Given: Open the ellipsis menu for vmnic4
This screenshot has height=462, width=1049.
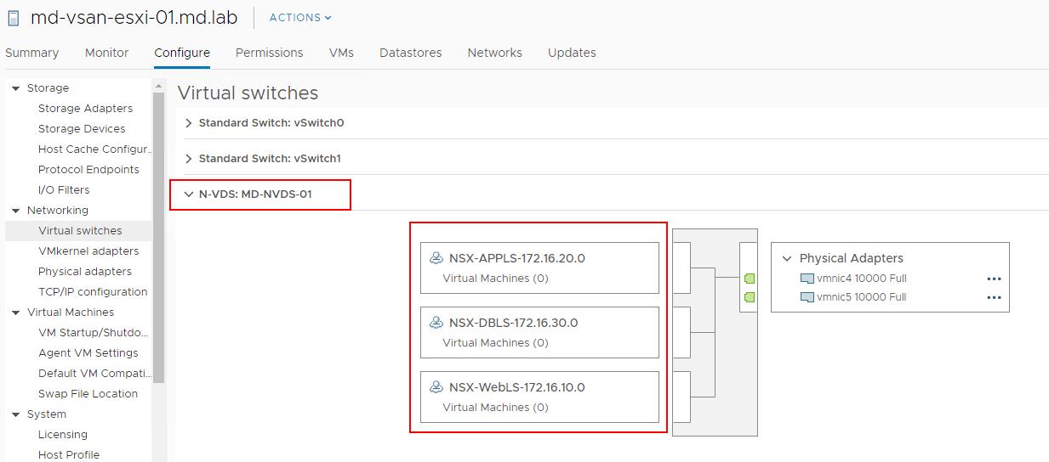Looking at the screenshot, I should (994, 279).
